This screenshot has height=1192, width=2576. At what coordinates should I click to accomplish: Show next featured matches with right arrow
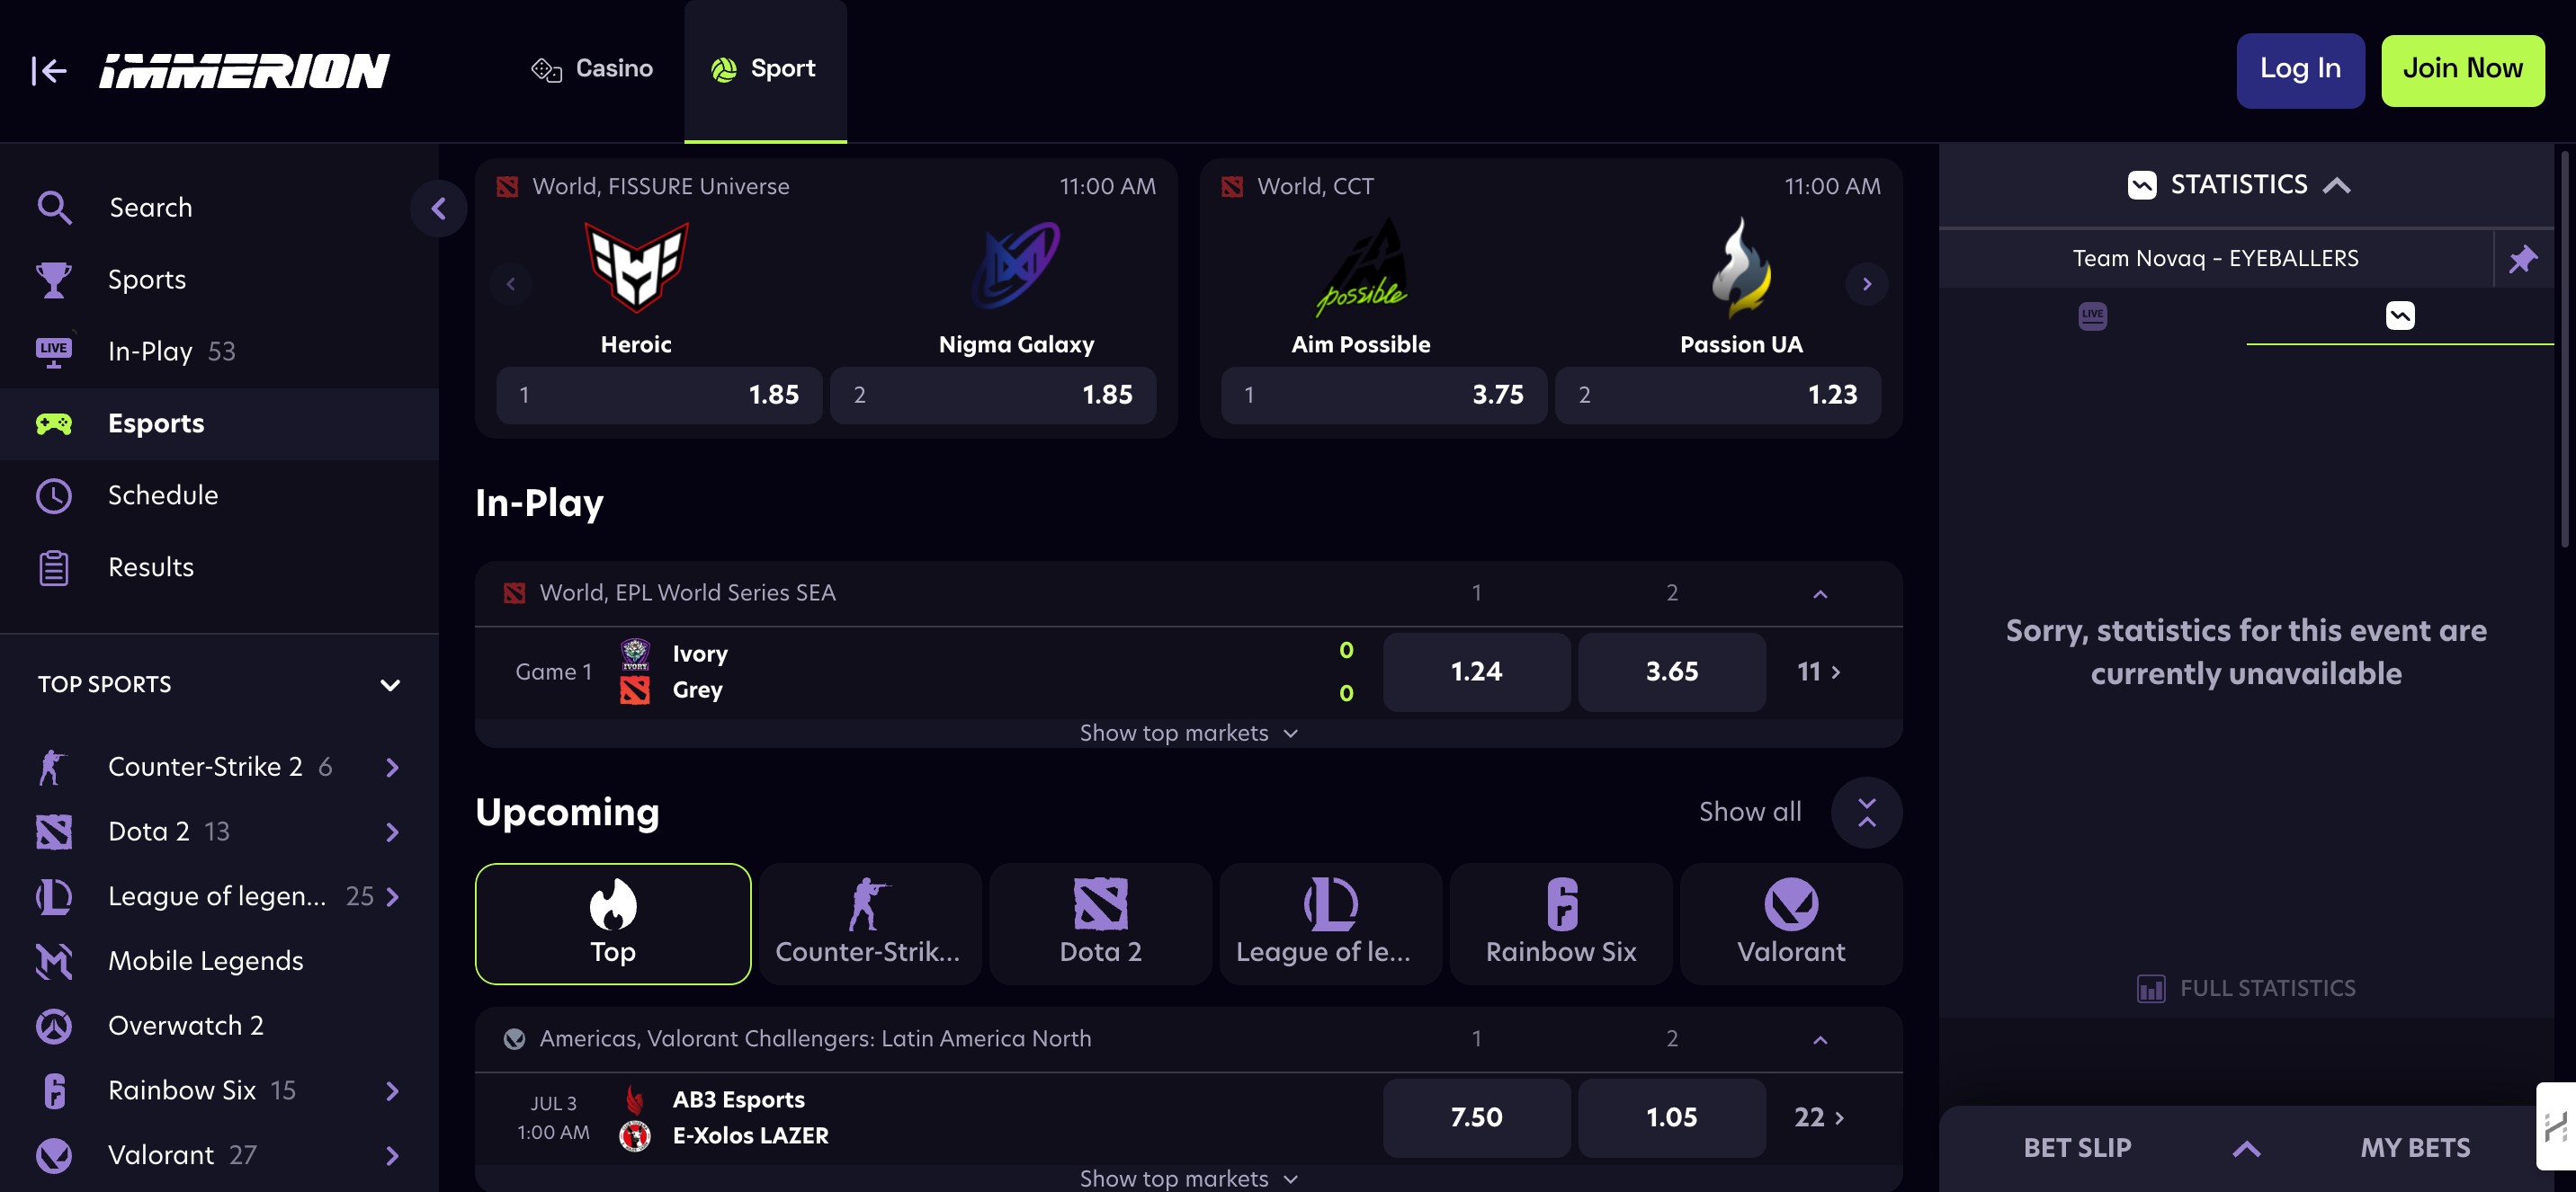tap(1866, 284)
